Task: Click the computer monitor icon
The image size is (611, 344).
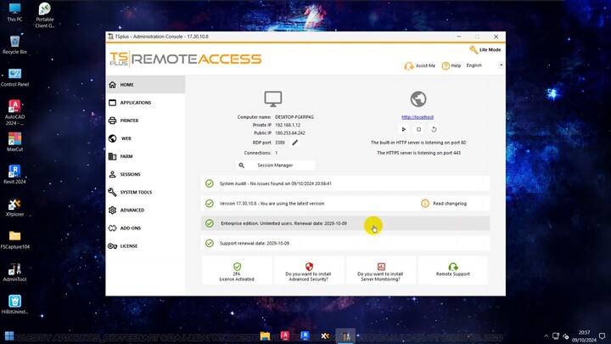Action: click(272, 99)
